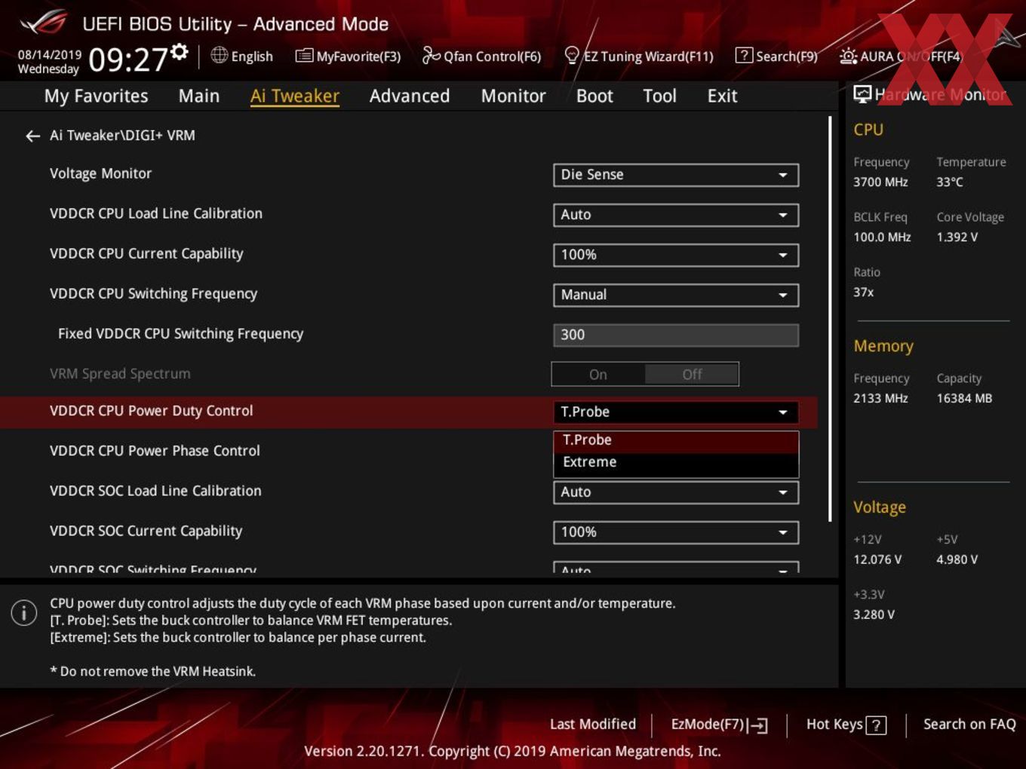Open Qfan Control(F6) fan icon
This screenshot has height=769, width=1026.
pos(431,55)
